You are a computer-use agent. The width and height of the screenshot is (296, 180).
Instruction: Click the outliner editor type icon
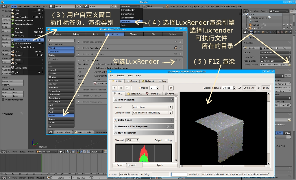[x=246, y=11]
